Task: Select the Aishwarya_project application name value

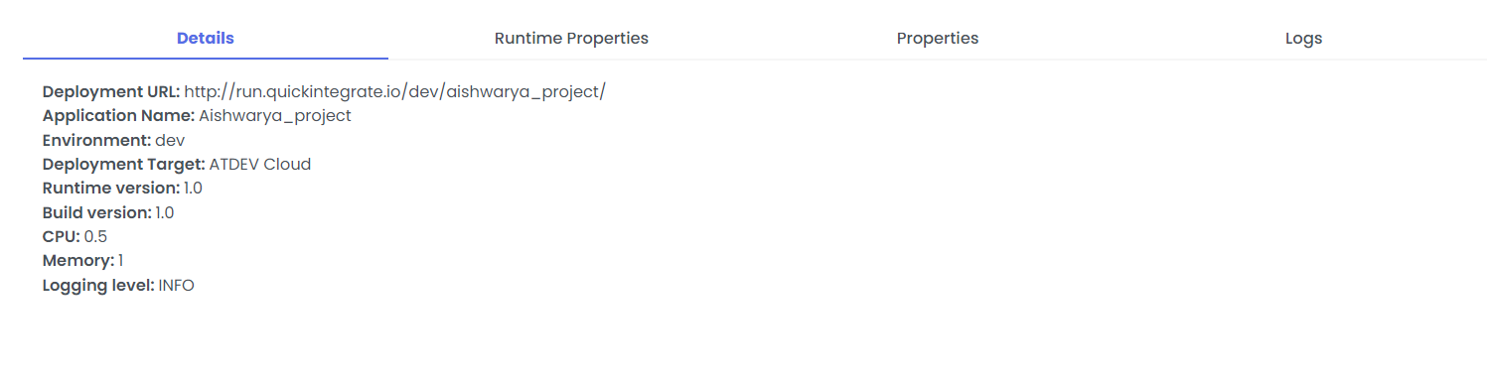Action: (275, 116)
